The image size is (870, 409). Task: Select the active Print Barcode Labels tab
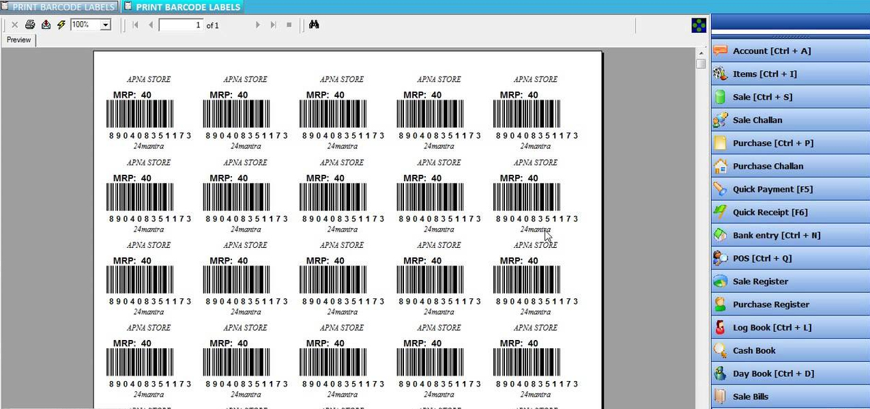coord(182,7)
